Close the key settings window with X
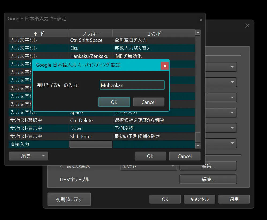Image resolution: width=267 pixels, height=220 pixels. [x=201, y=20]
